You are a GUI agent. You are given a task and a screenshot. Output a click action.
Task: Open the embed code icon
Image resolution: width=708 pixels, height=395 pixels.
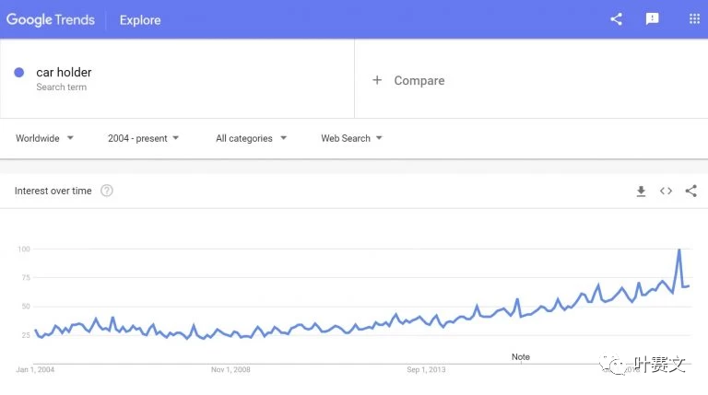pyautogui.click(x=666, y=192)
